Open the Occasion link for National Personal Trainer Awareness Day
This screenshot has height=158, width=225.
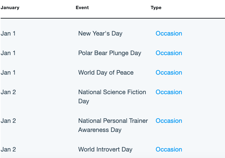pos(169,121)
